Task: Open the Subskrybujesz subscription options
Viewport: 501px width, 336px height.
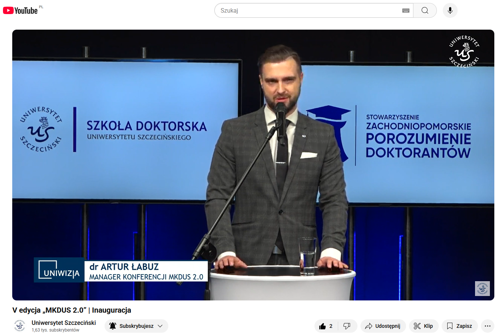Action: [x=136, y=326]
